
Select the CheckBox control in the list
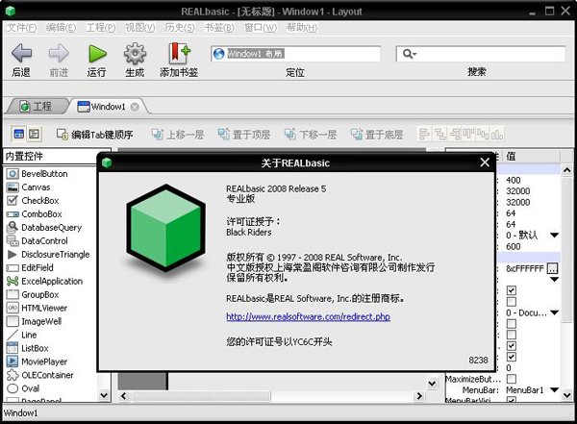(33, 201)
